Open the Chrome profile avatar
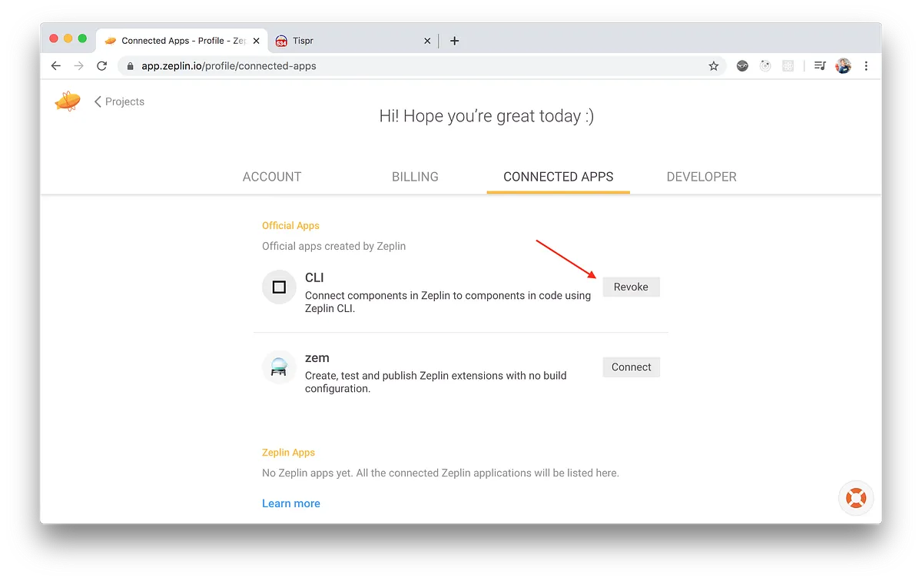The height and width of the screenshot is (581, 922). (x=844, y=66)
